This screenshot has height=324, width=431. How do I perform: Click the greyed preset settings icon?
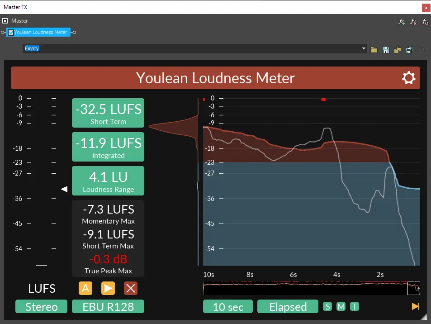(x=421, y=50)
